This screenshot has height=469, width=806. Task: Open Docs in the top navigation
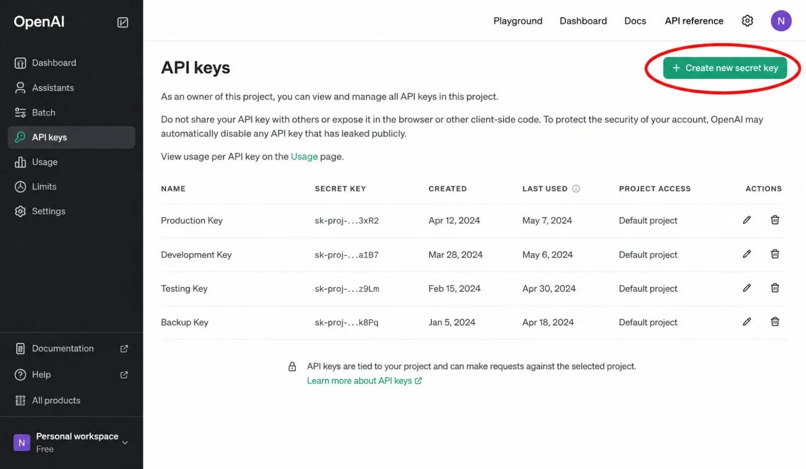pyautogui.click(x=635, y=21)
